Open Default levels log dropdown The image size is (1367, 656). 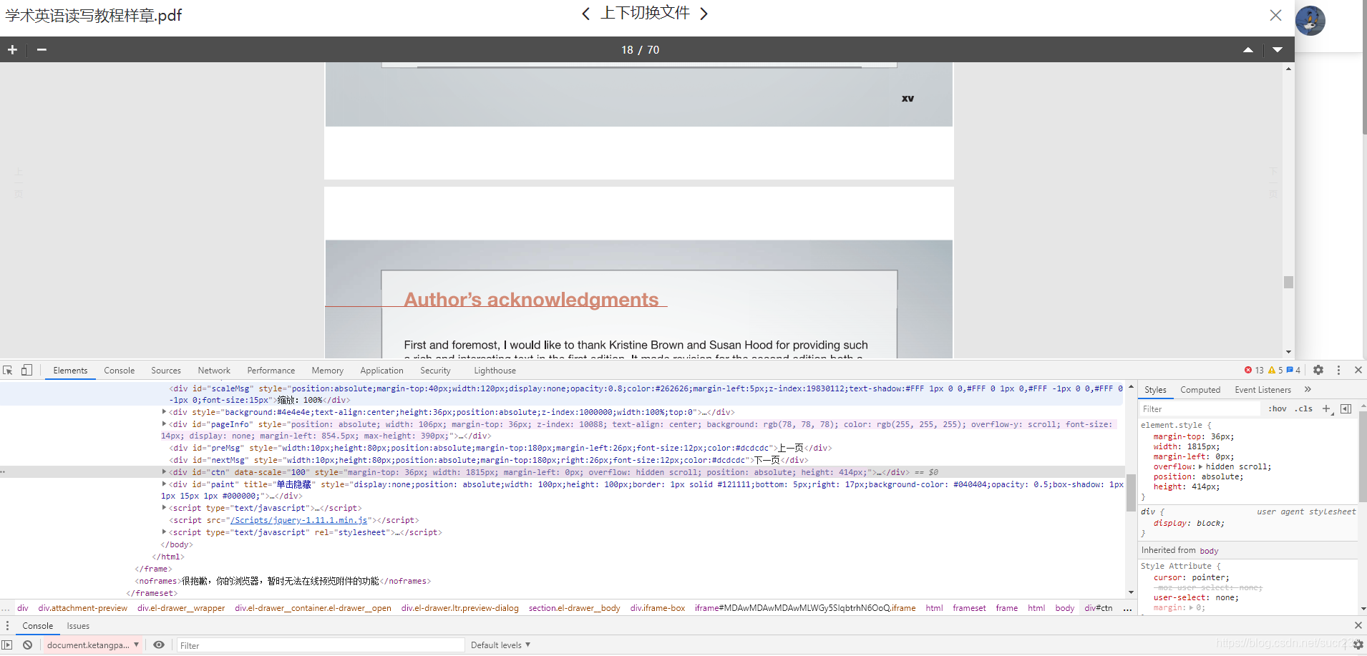[x=500, y=645]
